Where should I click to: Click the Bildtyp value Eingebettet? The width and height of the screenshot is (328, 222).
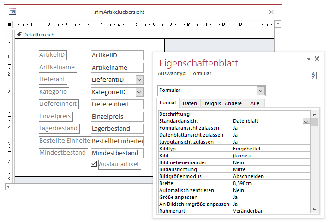pos(271,149)
